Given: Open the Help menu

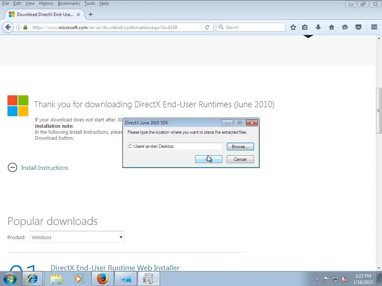Looking at the screenshot, I should (x=104, y=3).
